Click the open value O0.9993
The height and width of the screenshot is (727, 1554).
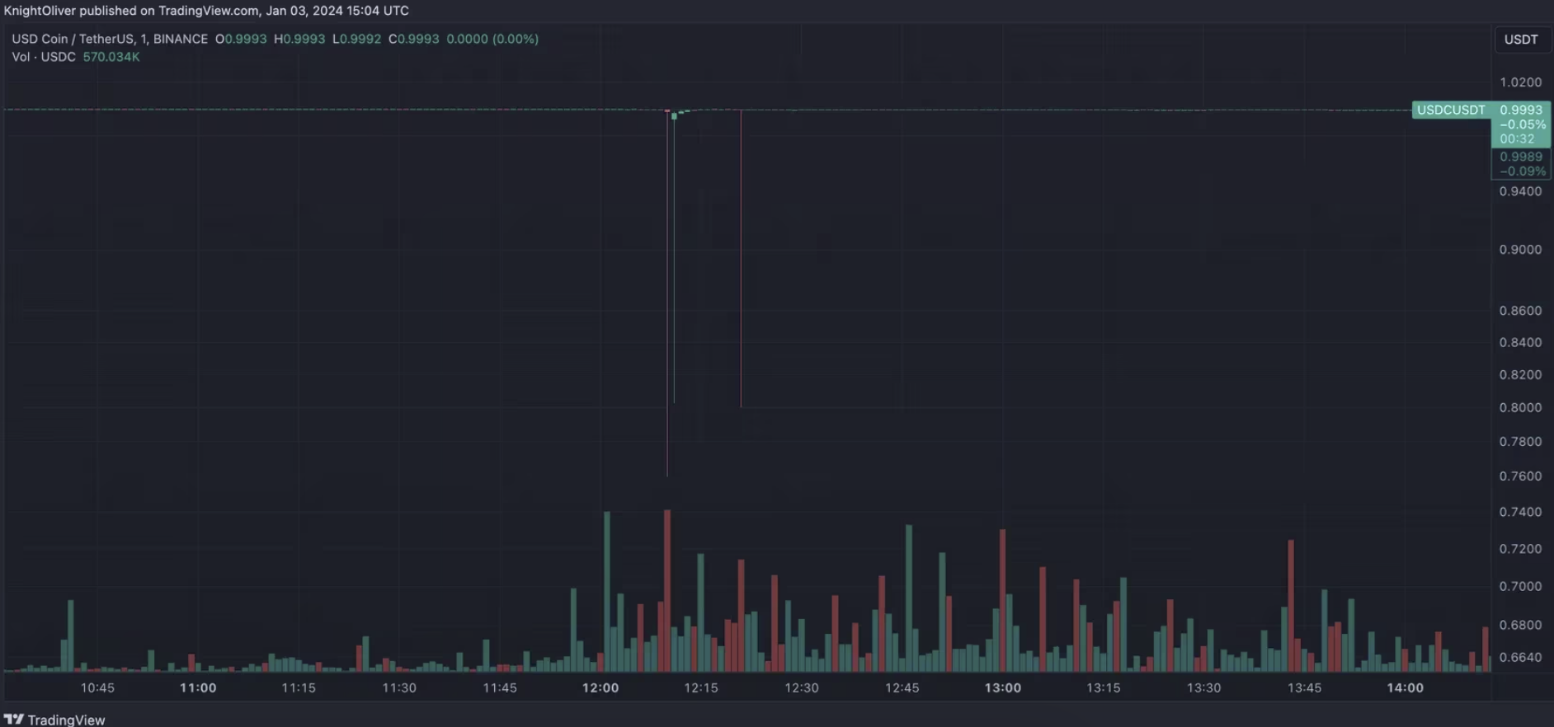(x=241, y=39)
